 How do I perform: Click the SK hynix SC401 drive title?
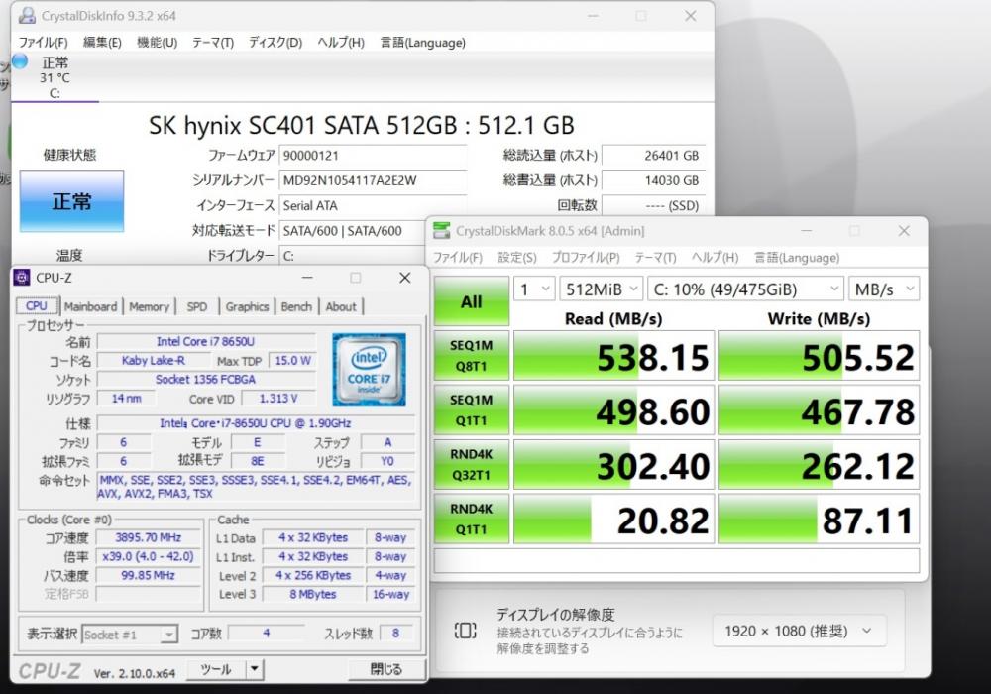(x=362, y=125)
